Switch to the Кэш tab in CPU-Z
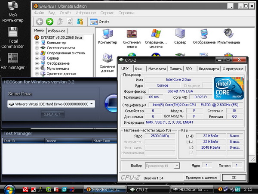258x194 pixels. tap(138, 69)
